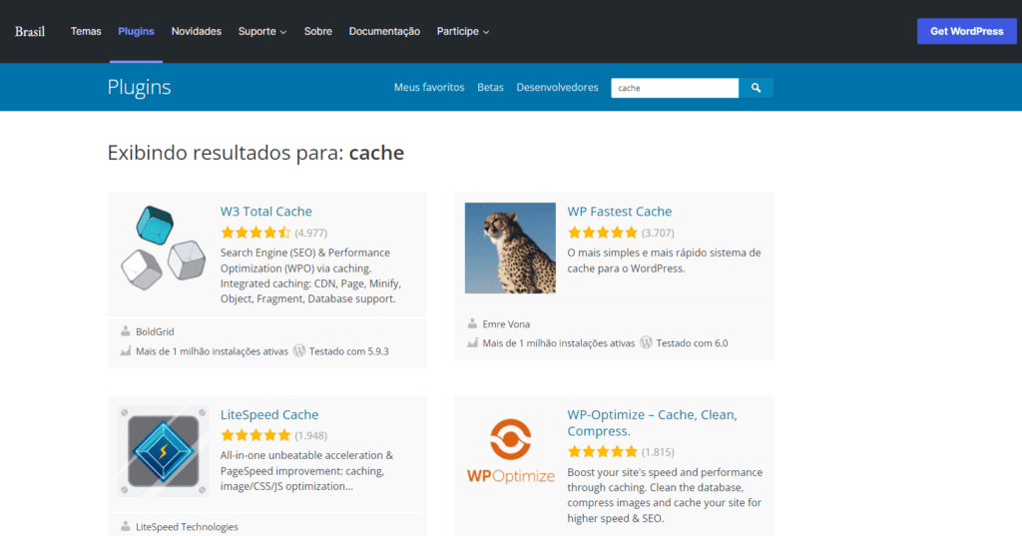Click Emre Vona author name
This screenshot has height=536, width=1022.
[506, 323]
